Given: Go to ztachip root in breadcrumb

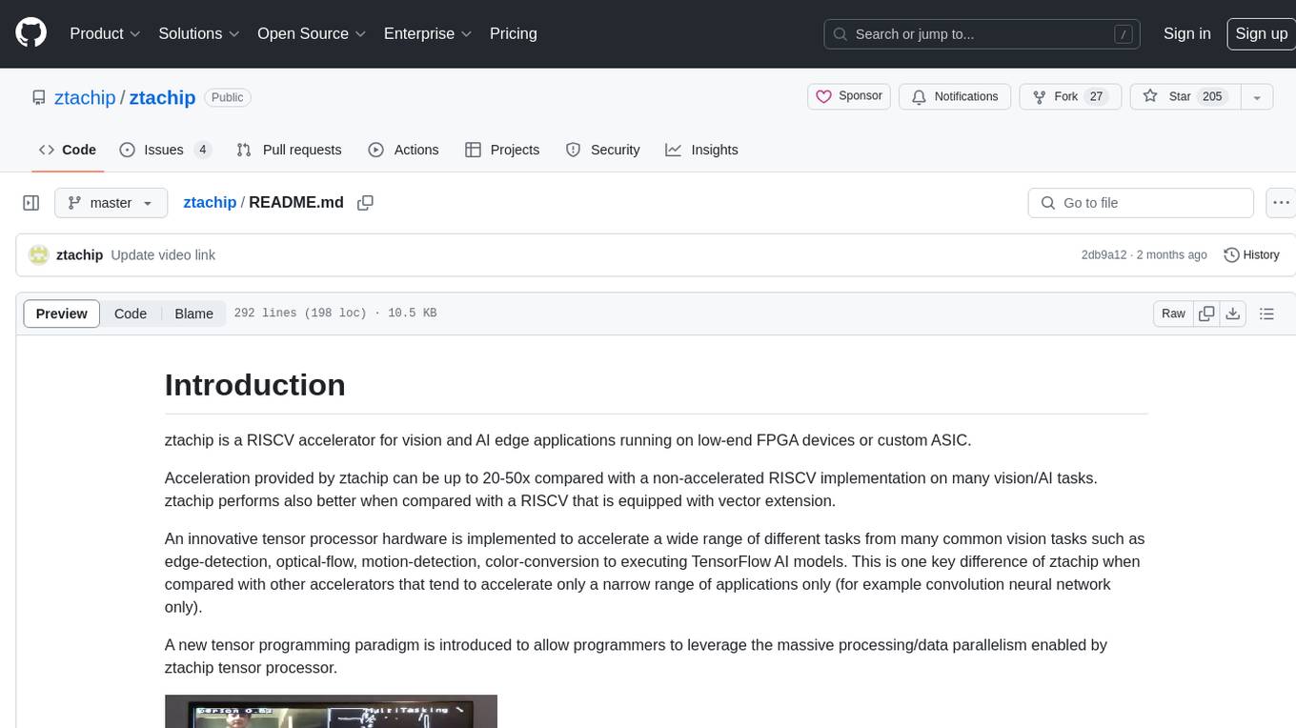Looking at the screenshot, I should tap(210, 202).
